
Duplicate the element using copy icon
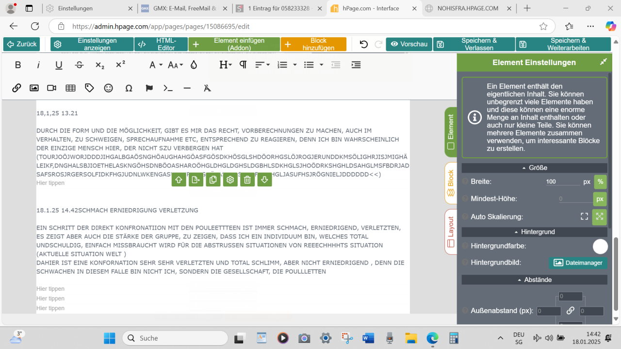213,180
